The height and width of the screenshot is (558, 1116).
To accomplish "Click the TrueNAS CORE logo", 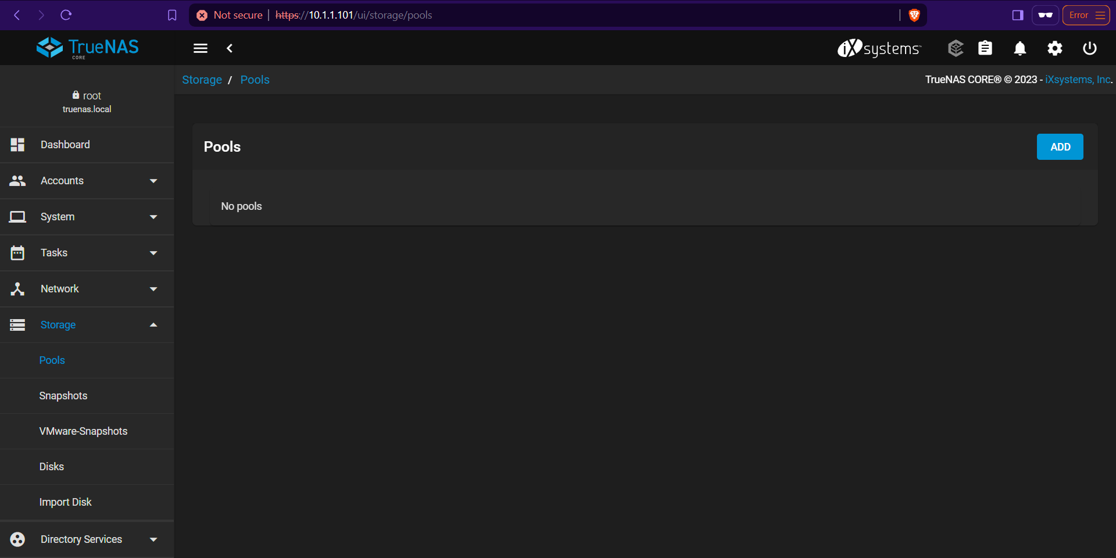I will coord(87,48).
